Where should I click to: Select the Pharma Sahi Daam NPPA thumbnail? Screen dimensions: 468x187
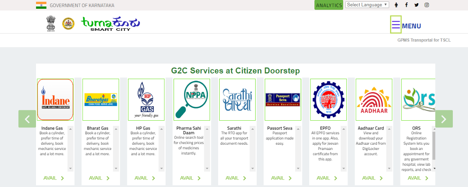192,99
